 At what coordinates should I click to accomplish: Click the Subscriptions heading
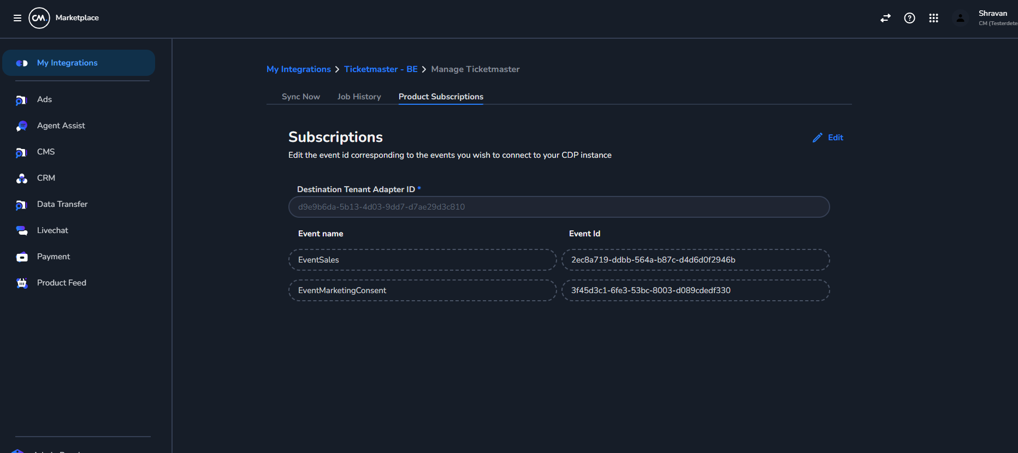(335, 137)
